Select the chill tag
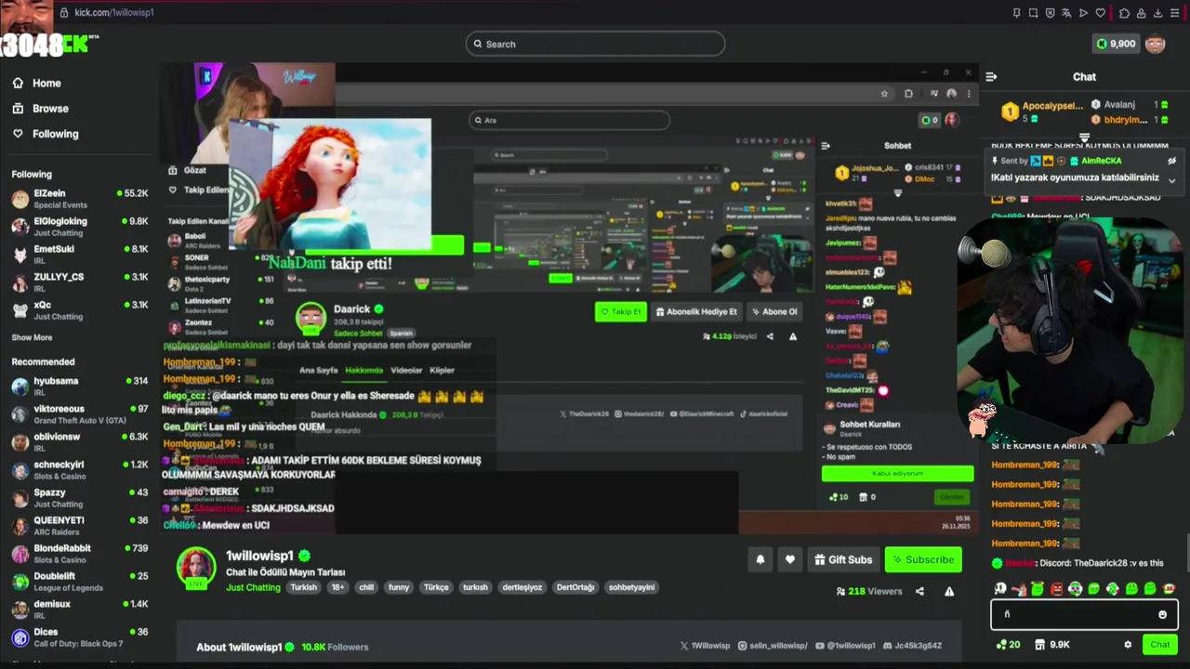Screen dimensions: 1190x669 pyautogui.click(x=366, y=587)
